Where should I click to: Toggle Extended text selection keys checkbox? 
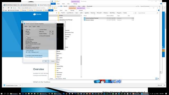click(26, 49)
